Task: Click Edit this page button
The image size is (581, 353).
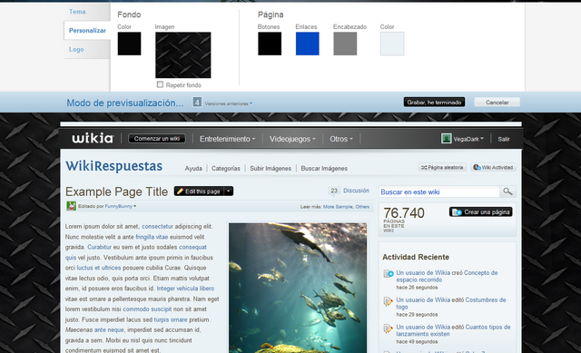Action: click(199, 191)
